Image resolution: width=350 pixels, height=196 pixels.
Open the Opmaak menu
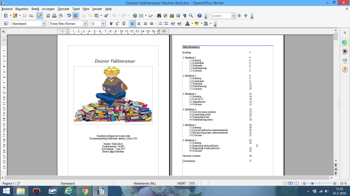click(63, 9)
